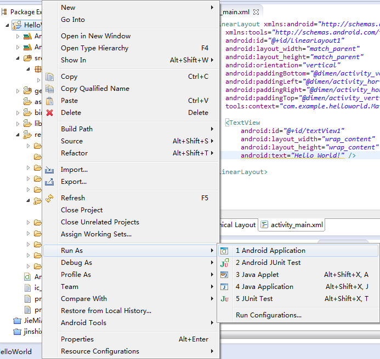Image resolution: width=380 pixels, height=359 pixels.
Task: Run as 2 Android JUnit Test
Action: 298,263
